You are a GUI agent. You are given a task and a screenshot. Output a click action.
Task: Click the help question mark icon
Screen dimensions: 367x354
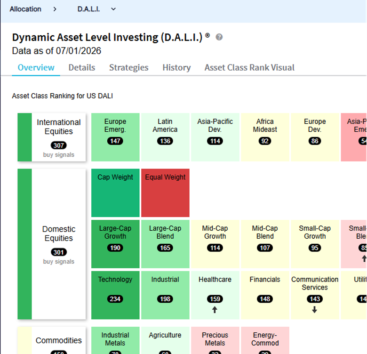[x=219, y=37]
